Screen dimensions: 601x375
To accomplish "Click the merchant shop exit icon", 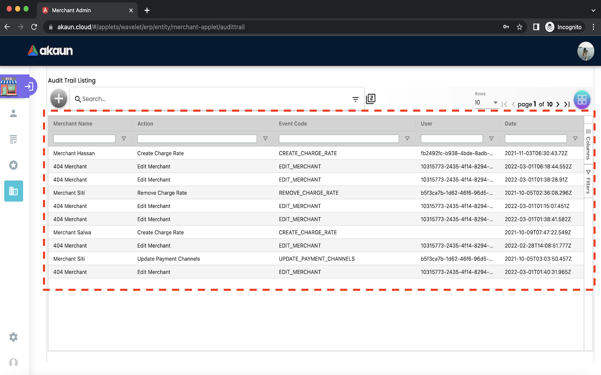I will [x=29, y=87].
